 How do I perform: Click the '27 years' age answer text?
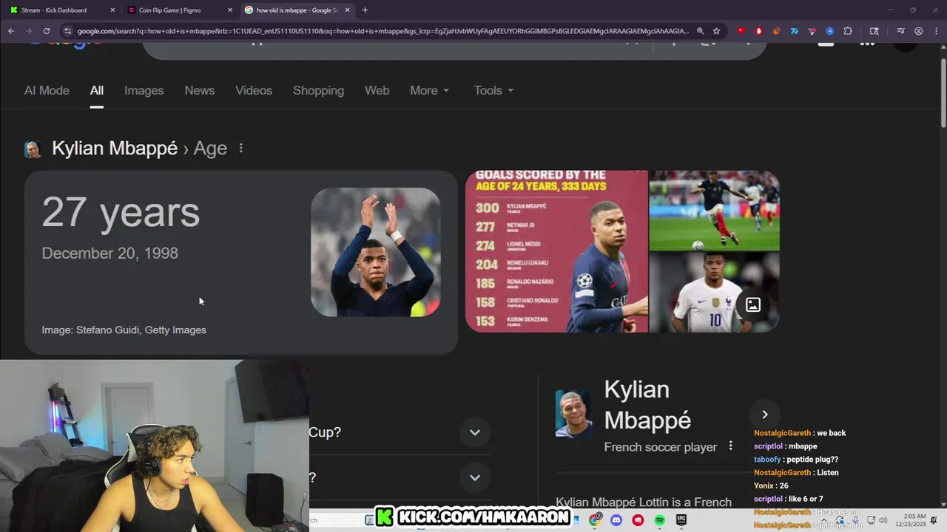(121, 212)
